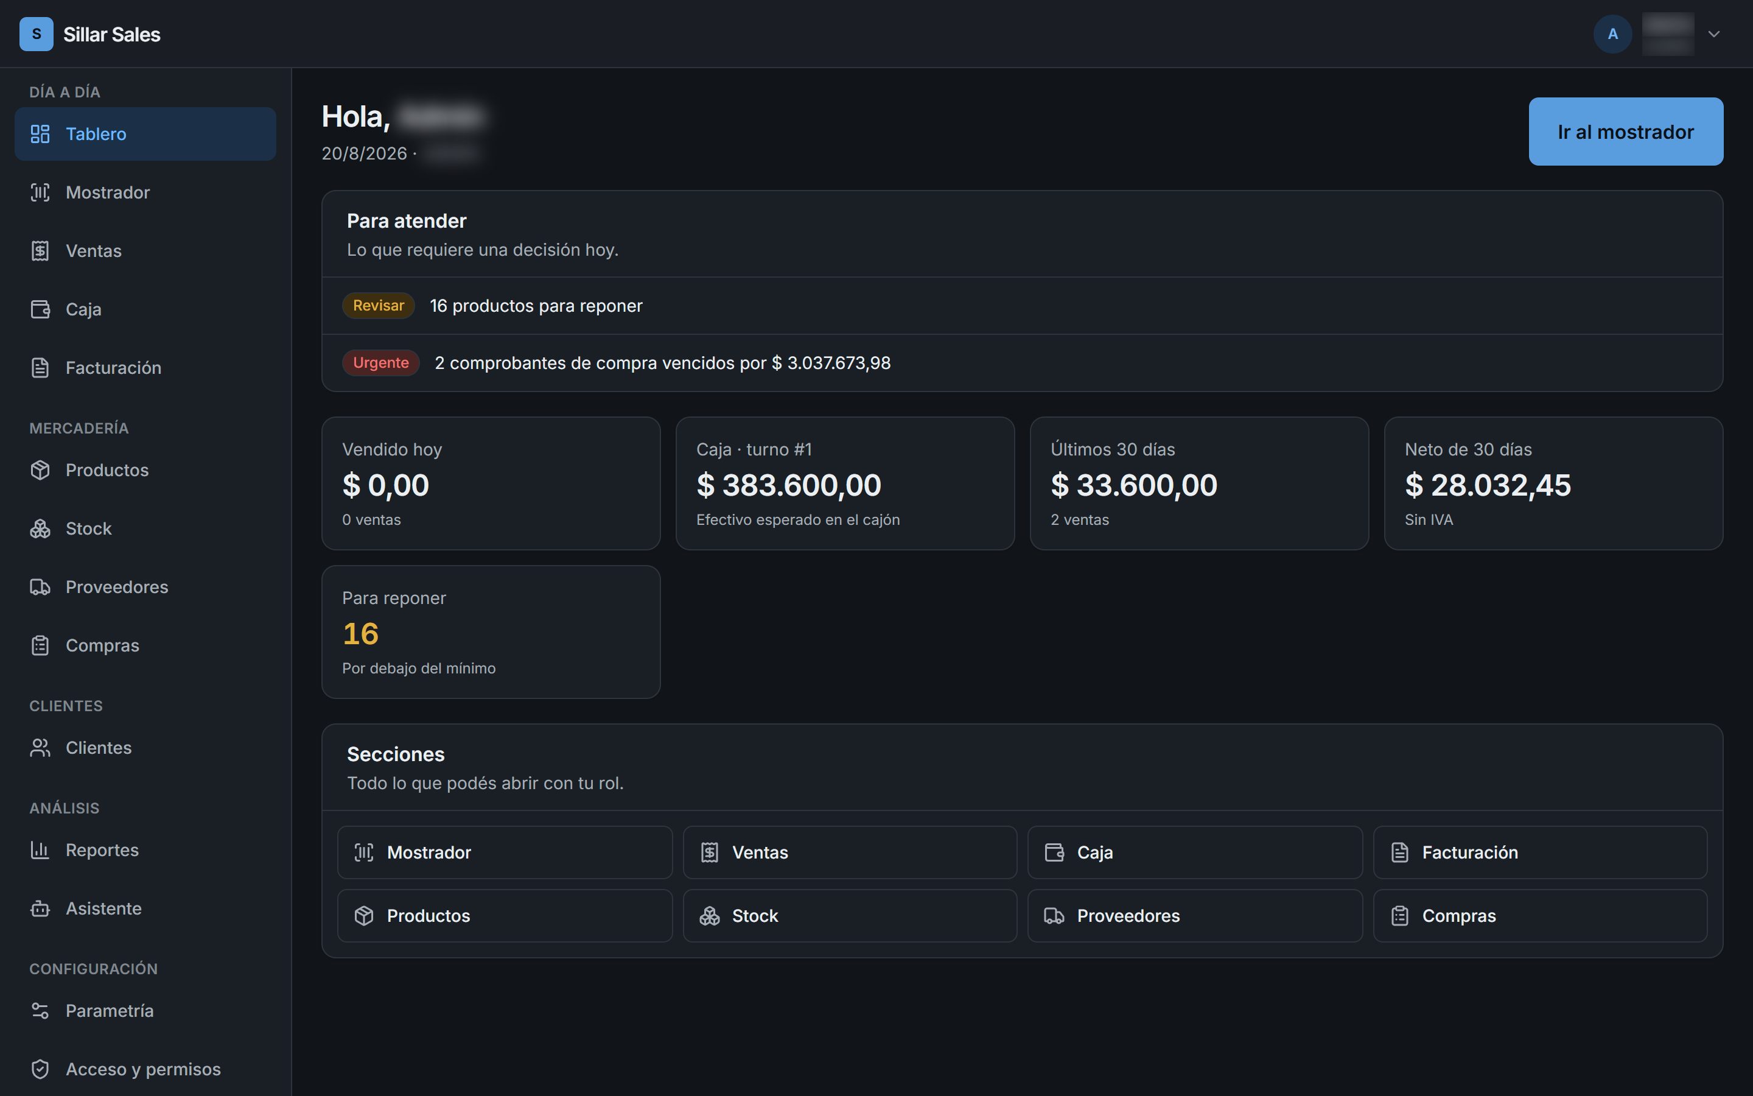Screen dimensions: 1753x1096
Task: Click the yellow Revisar badge
Action: tap(378, 306)
